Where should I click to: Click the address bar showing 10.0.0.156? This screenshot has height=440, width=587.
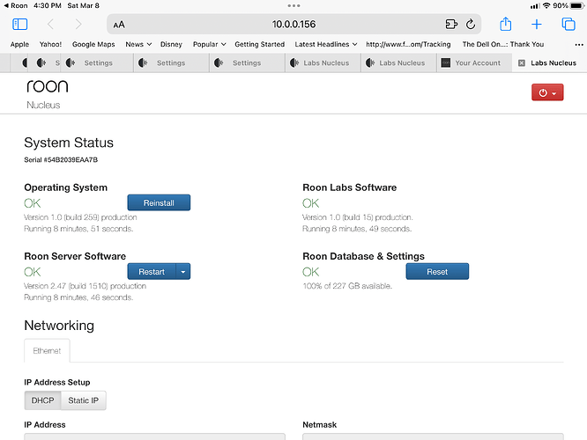pos(293,25)
